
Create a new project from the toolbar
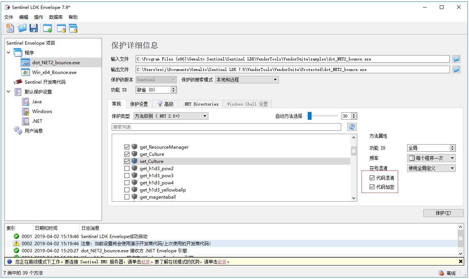[10, 28]
